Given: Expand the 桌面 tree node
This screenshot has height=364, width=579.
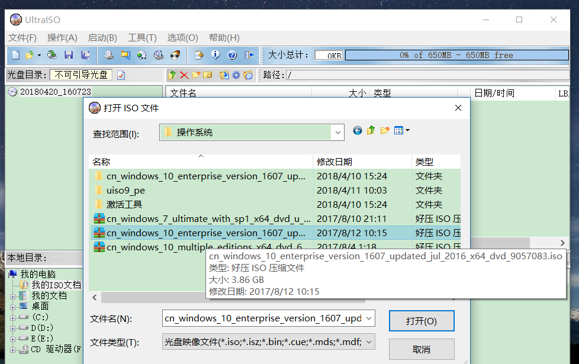Looking at the screenshot, I should (12, 307).
